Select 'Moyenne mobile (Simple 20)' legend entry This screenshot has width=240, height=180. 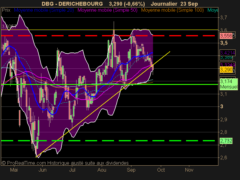coord(44,10)
